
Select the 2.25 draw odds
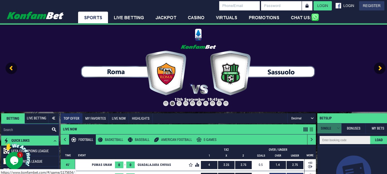point(226,165)
